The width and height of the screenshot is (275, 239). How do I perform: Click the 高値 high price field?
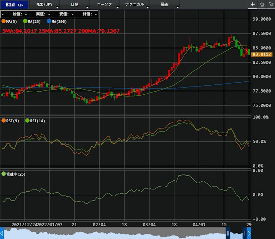point(43,14)
